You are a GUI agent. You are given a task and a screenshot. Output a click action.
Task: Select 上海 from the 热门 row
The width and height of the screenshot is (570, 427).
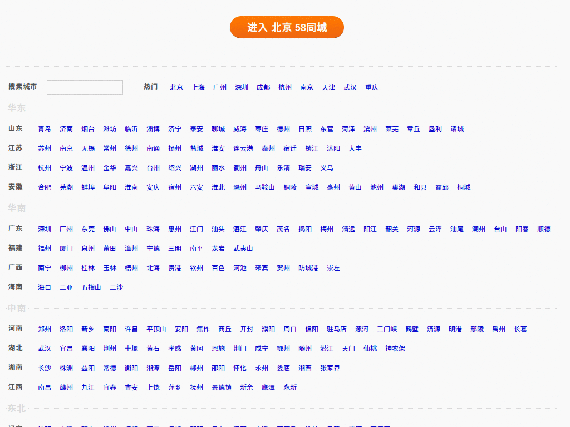198,87
